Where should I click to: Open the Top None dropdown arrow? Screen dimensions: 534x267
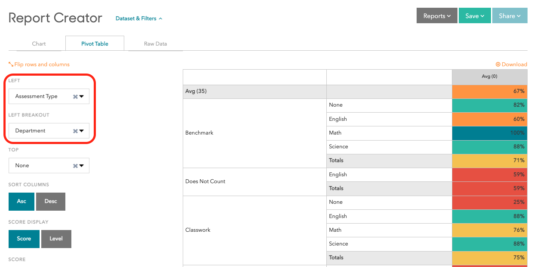(x=81, y=166)
